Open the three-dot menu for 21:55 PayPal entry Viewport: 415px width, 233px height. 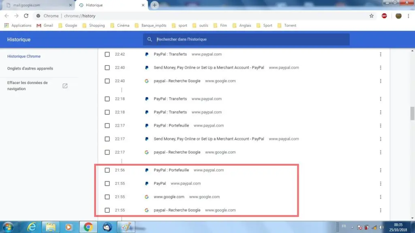pyautogui.click(x=381, y=184)
